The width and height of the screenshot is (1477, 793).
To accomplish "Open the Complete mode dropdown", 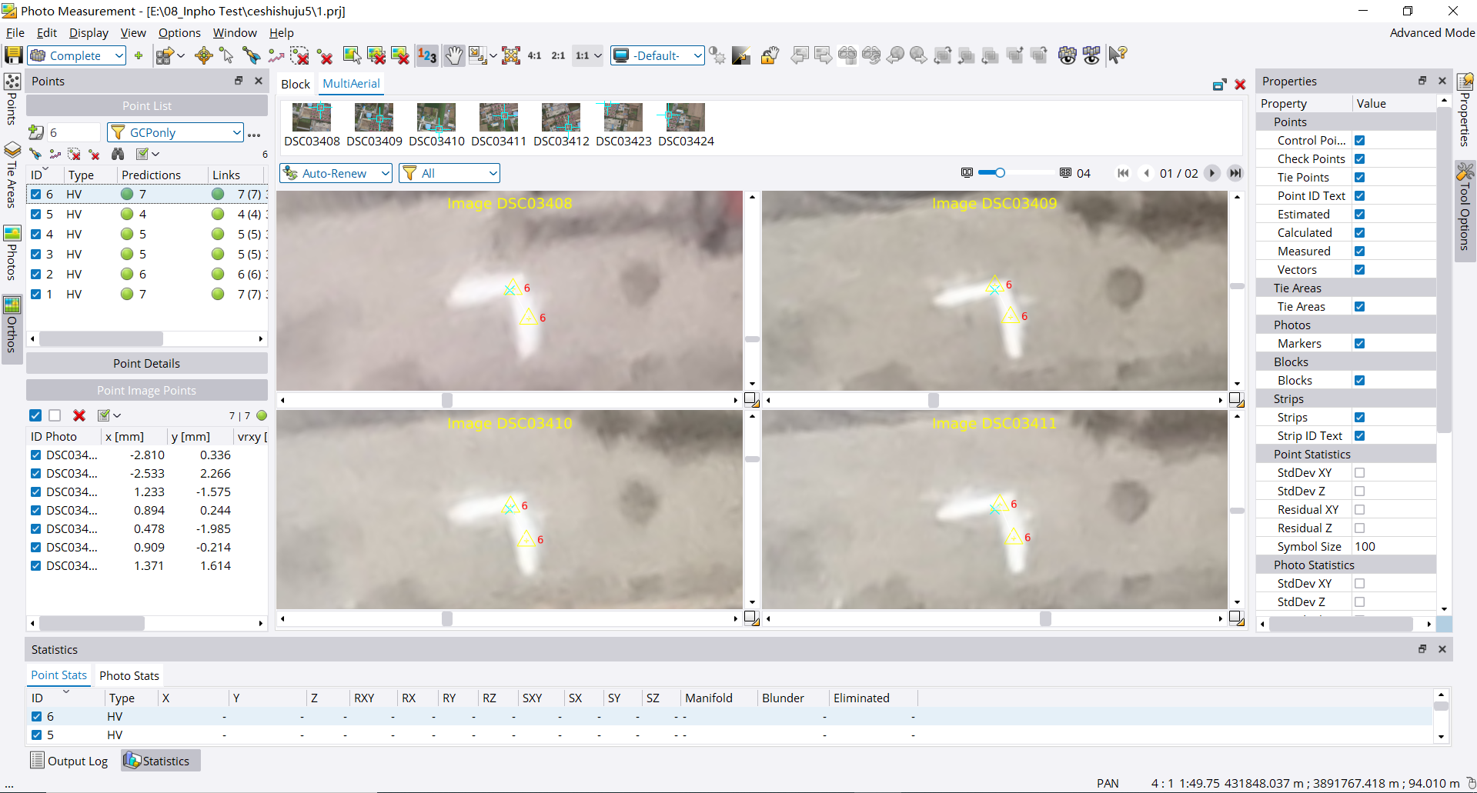I will tap(119, 56).
